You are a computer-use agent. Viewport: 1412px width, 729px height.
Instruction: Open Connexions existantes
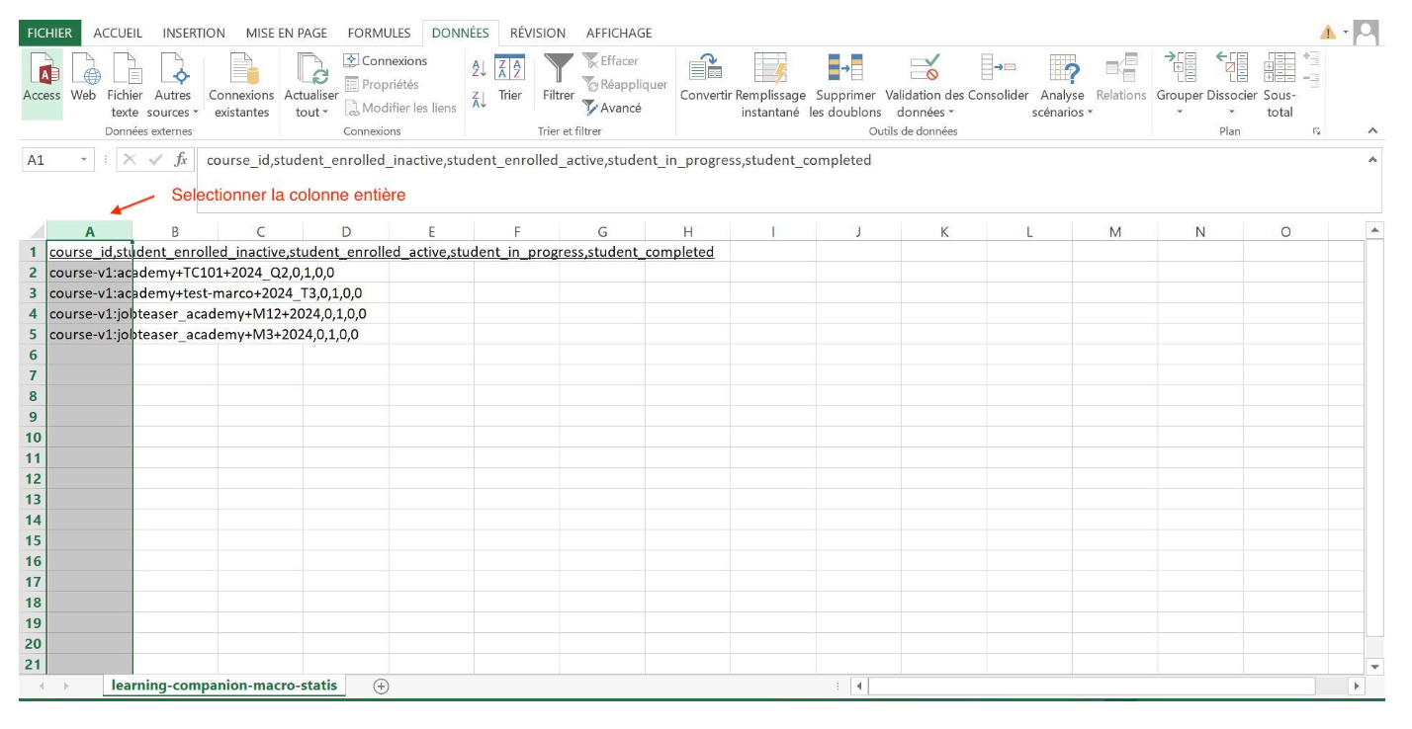241,85
